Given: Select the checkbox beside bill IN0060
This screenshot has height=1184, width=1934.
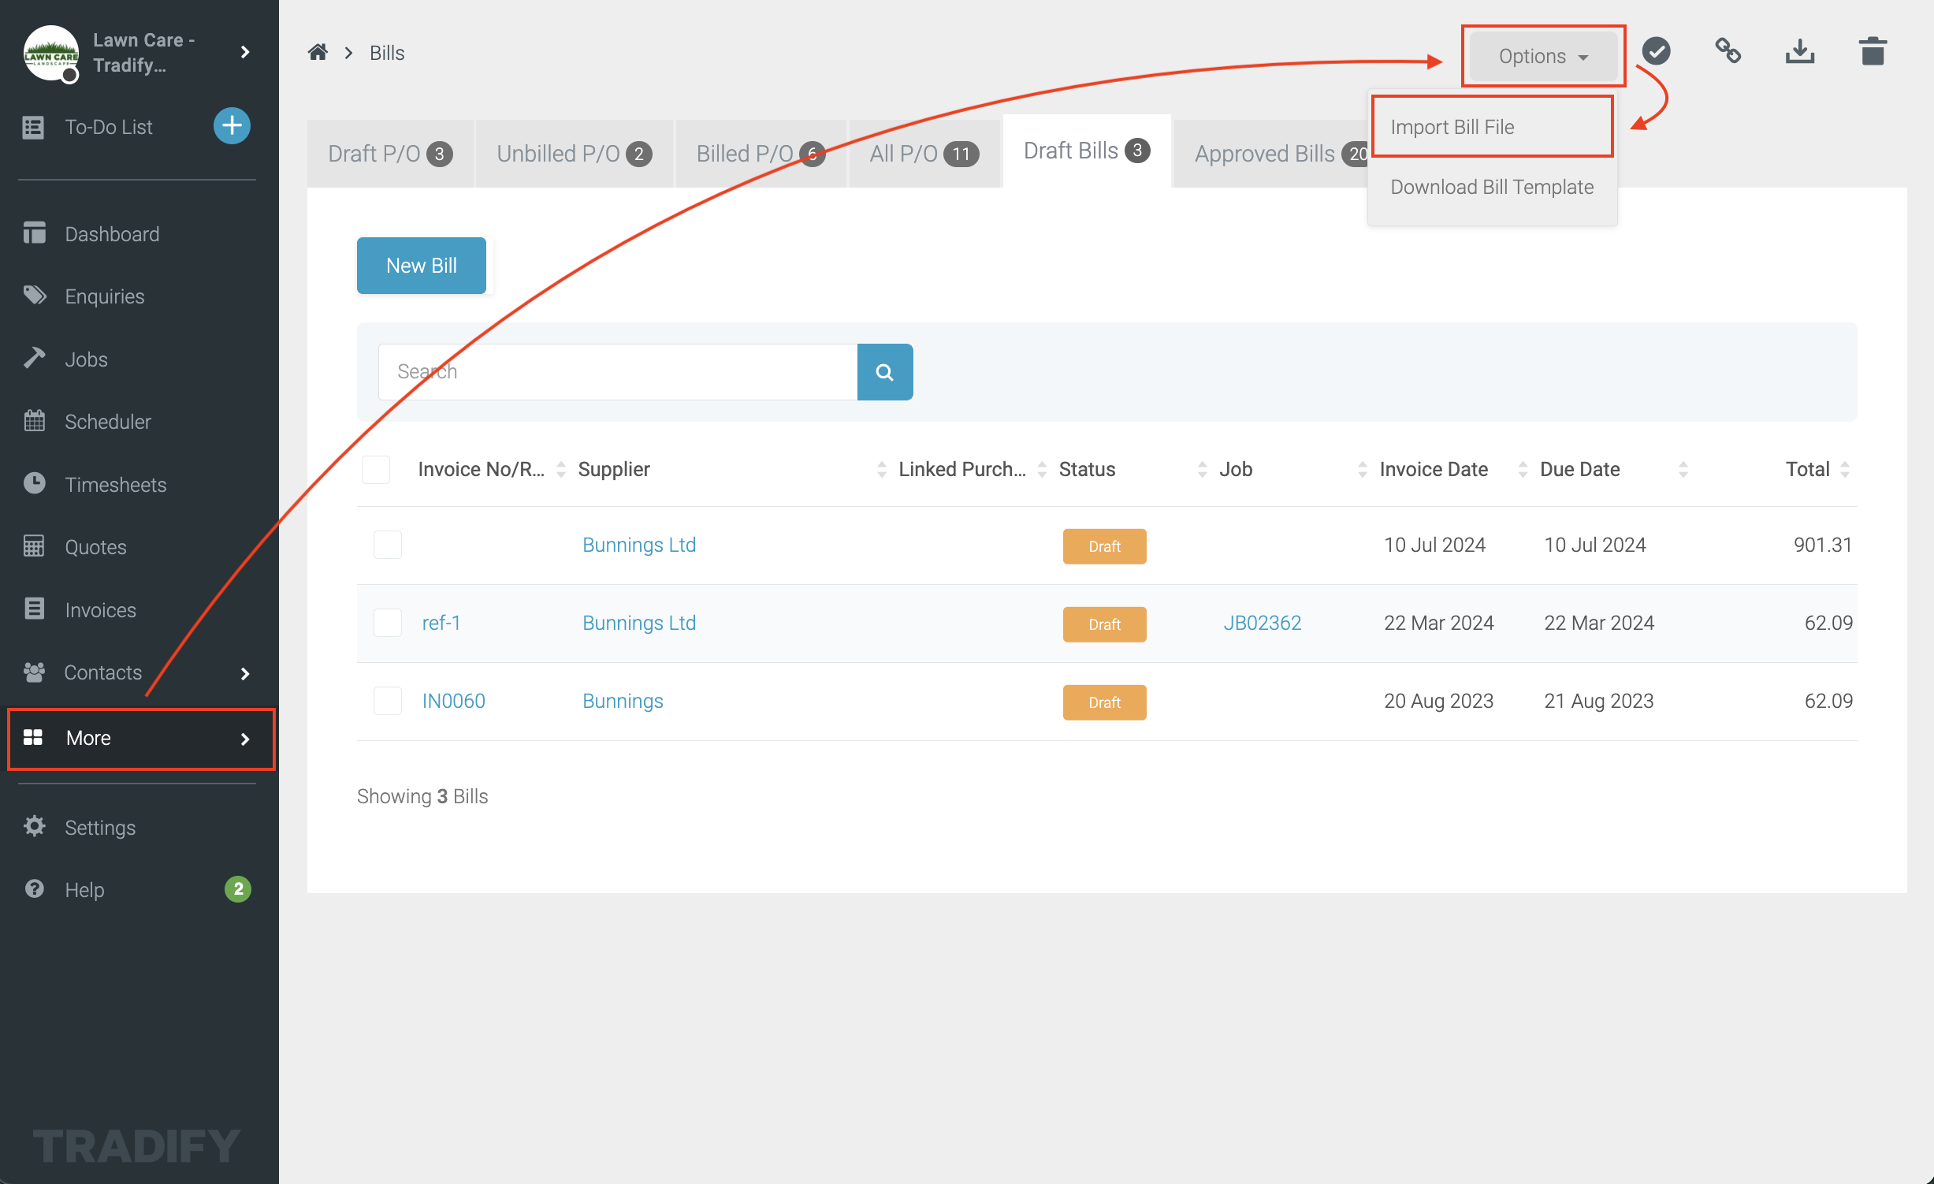Looking at the screenshot, I should [387, 700].
